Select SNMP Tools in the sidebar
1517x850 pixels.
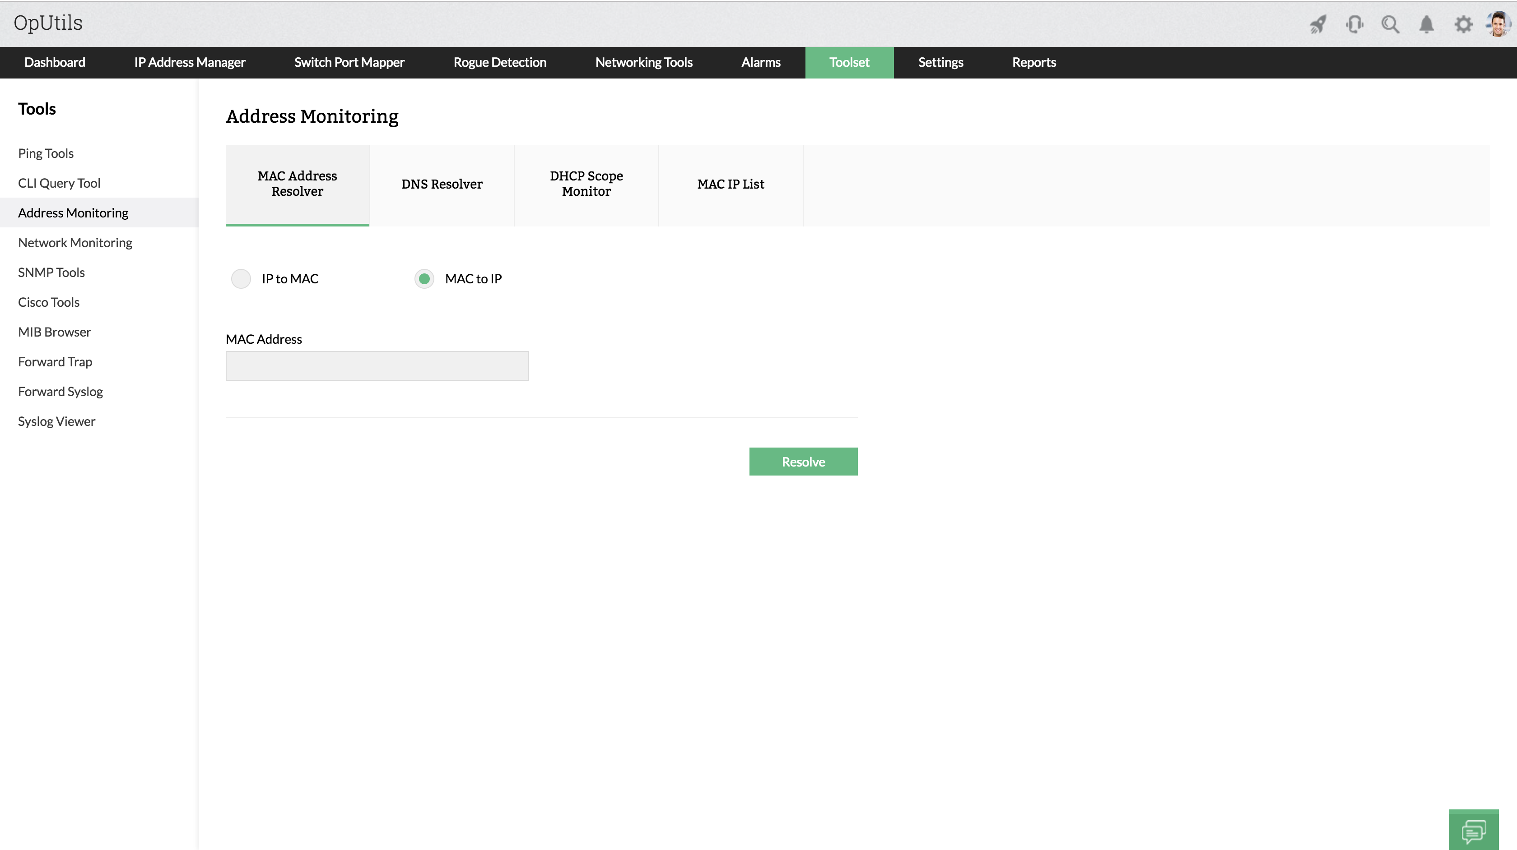[x=51, y=272]
